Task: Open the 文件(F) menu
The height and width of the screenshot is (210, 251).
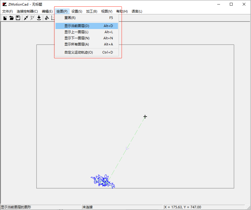Action: (x=7, y=11)
